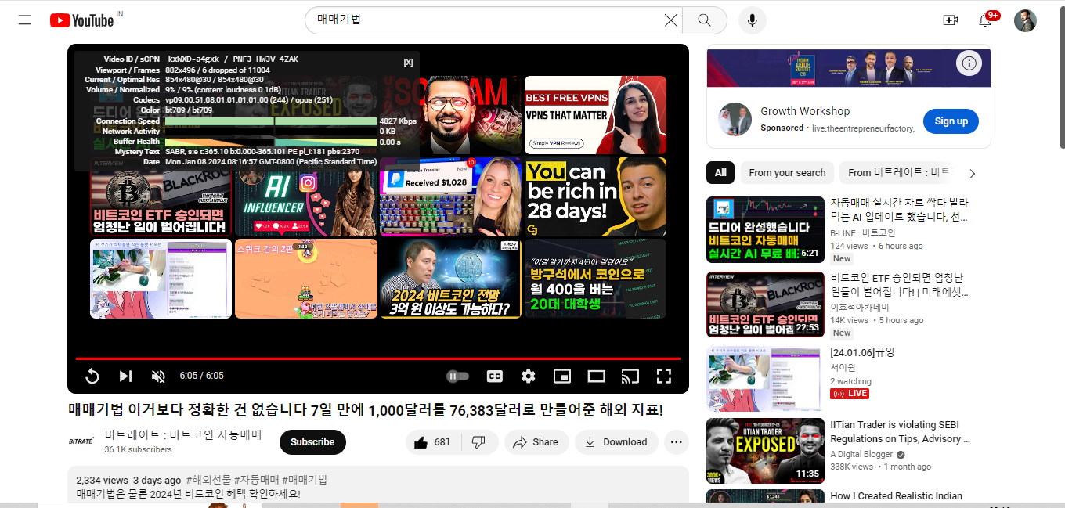
Task: Open the 비트레이트 channel avatar
Action: [x=81, y=442]
